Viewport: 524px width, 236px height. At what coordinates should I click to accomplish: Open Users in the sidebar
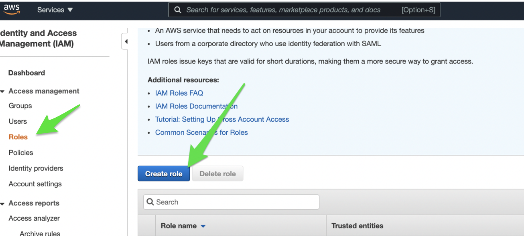tap(18, 121)
